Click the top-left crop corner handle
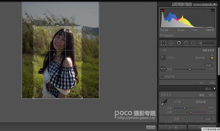The height and width of the screenshot is (131, 220). pyautogui.click(x=34, y=26)
